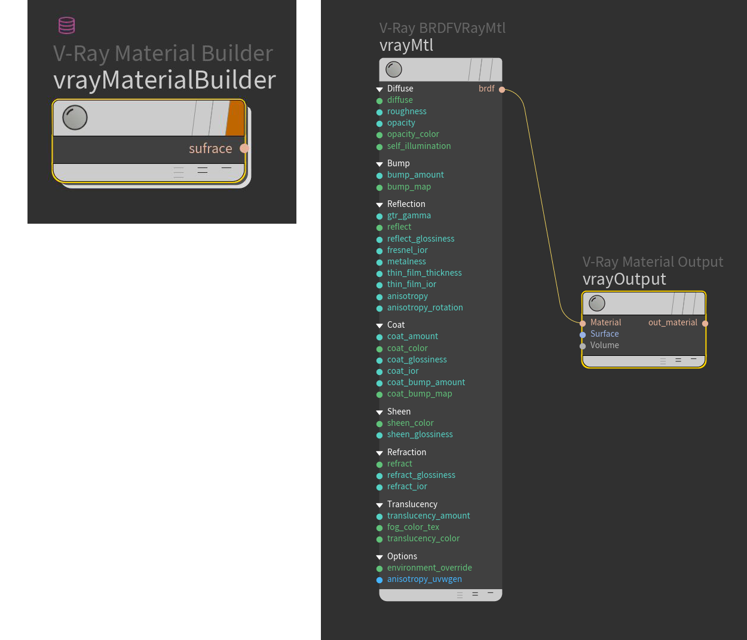This screenshot has height=640, width=747.
Task: Click the opacity_color input connector dot
Action: click(x=379, y=135)
